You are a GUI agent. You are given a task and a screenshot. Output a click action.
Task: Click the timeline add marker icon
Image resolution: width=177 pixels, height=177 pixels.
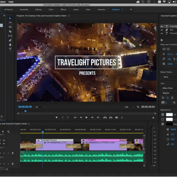pos(3,132)
